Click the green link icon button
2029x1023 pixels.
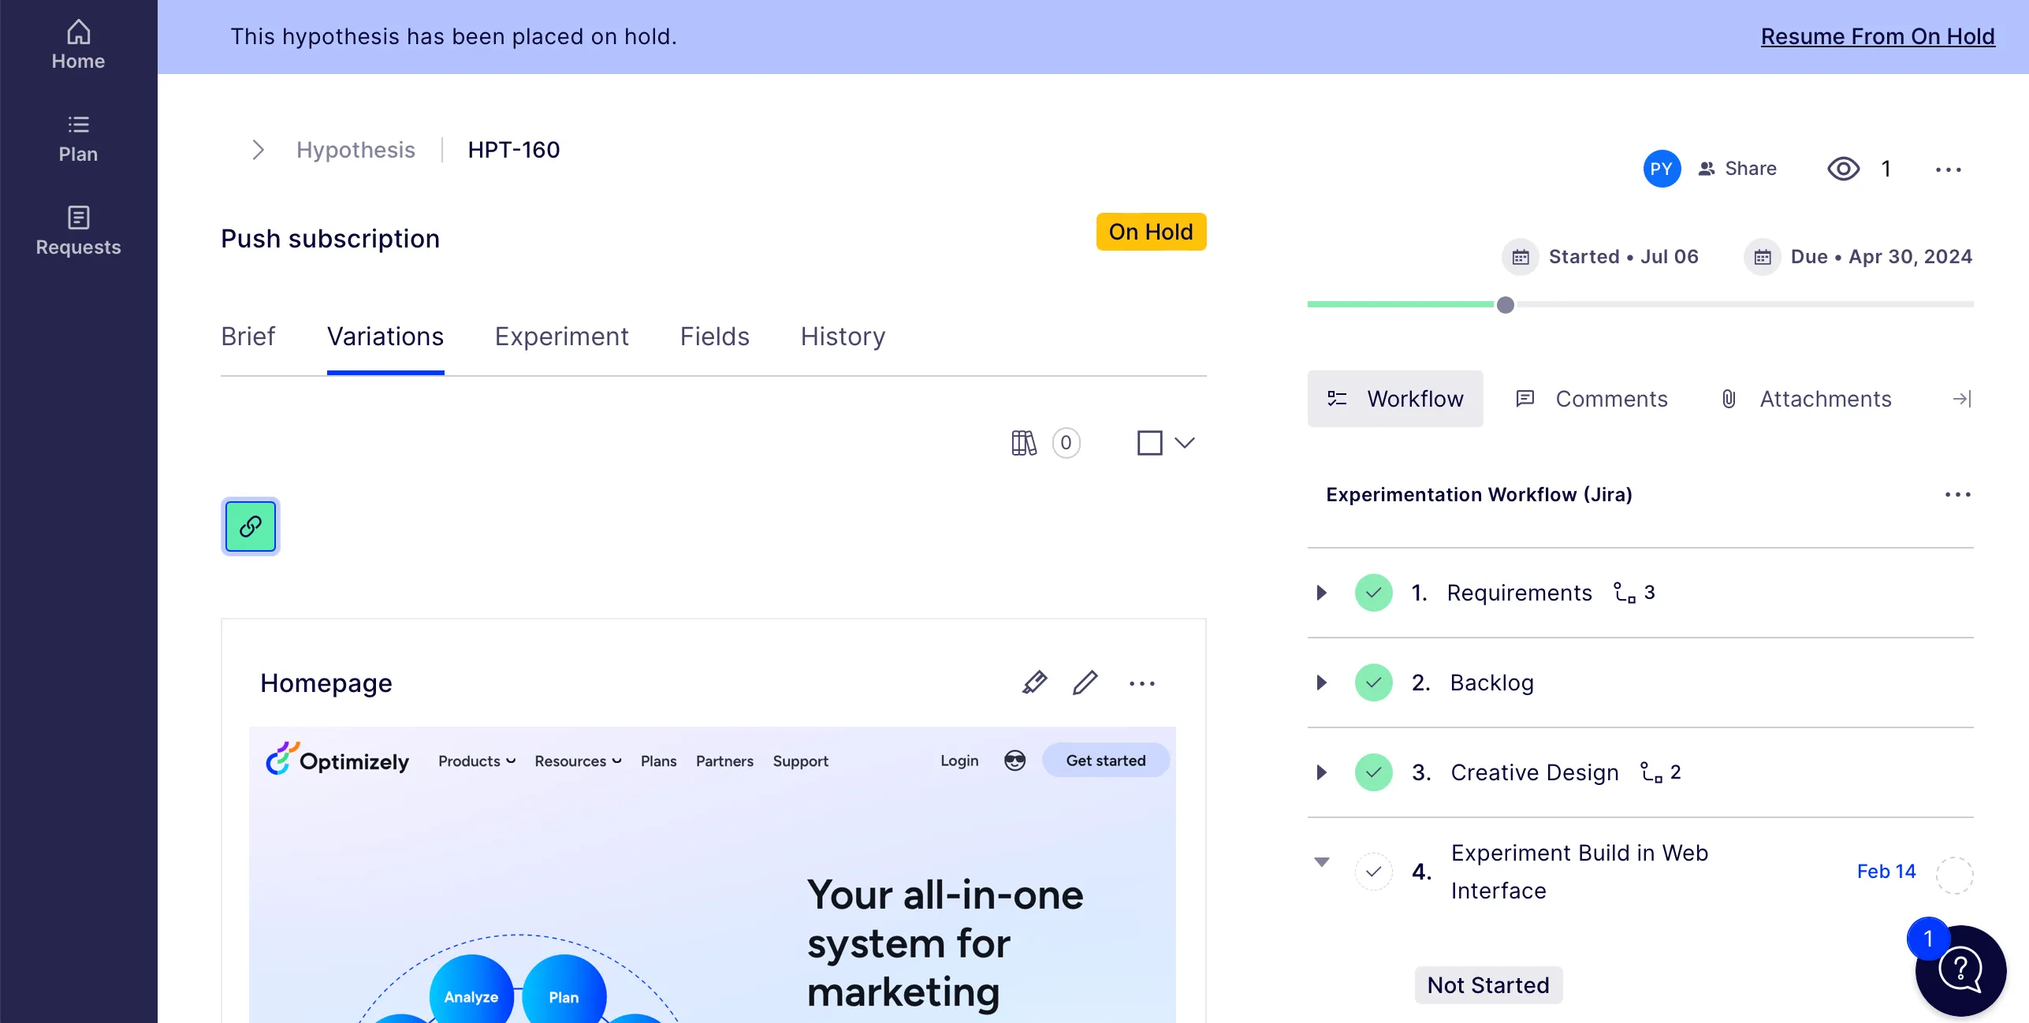coord(251,526)
